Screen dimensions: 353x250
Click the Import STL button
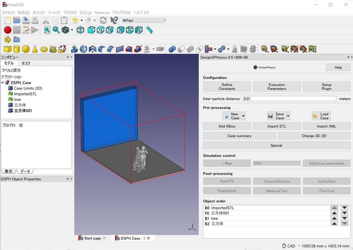click(277, 126)
